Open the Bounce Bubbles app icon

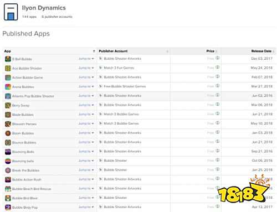[8, 142]
